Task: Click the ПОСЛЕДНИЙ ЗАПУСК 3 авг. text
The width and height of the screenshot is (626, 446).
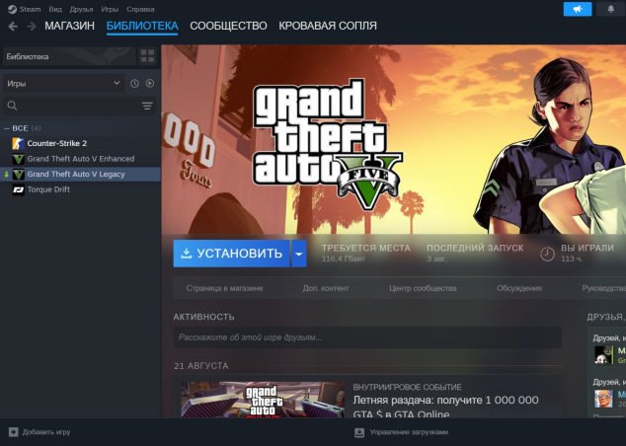Action: tap(475, 253)
